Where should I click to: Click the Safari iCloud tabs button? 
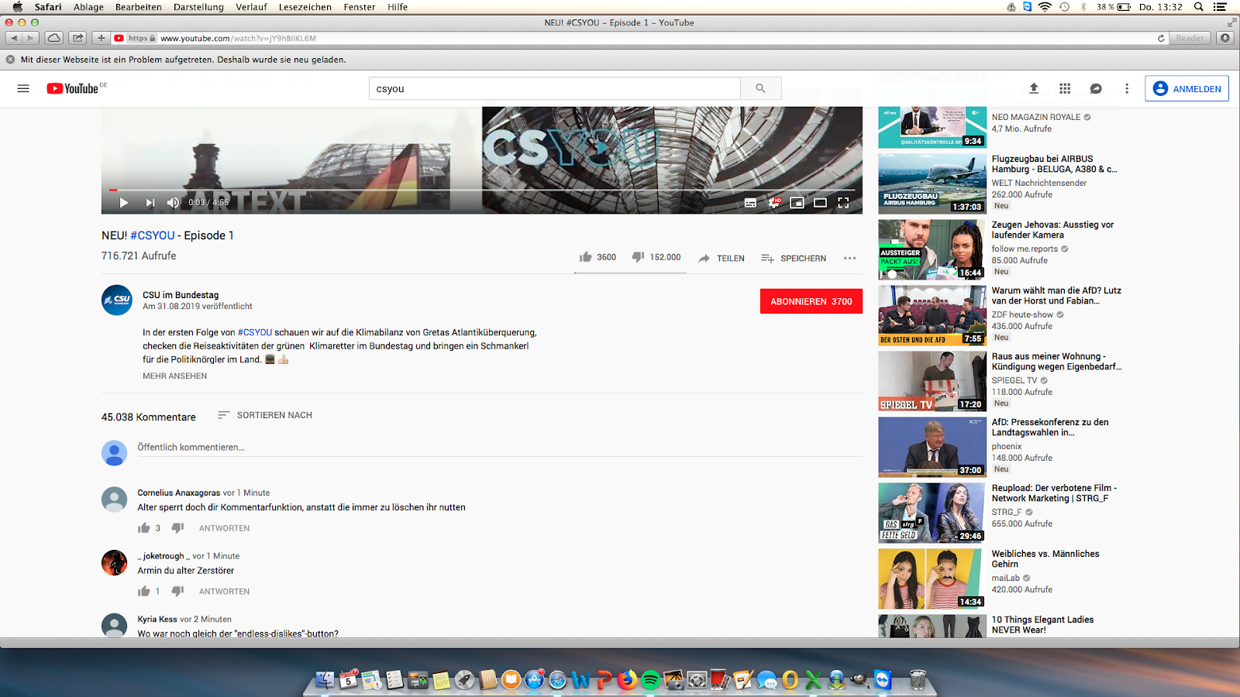(x=53, y=38)
